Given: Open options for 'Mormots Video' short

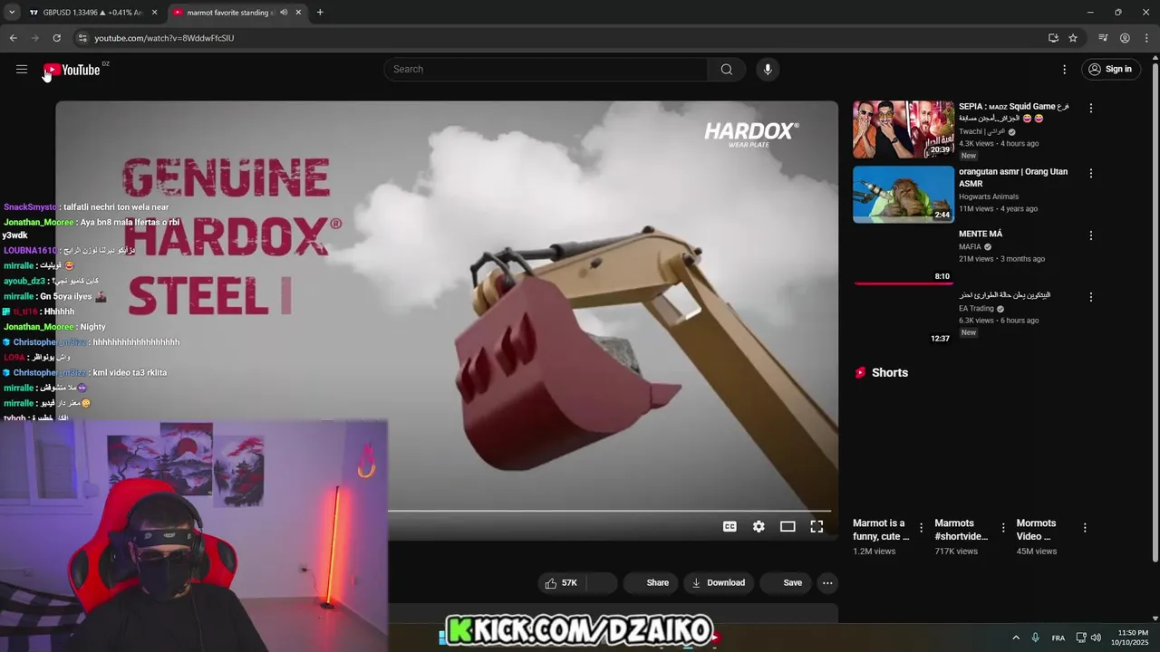Looking at the screenshot, I should (1085, 528).
